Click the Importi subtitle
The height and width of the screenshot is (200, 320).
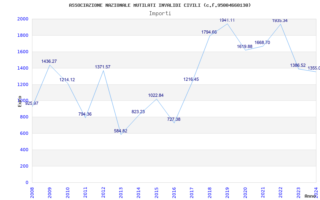point(160,14)
